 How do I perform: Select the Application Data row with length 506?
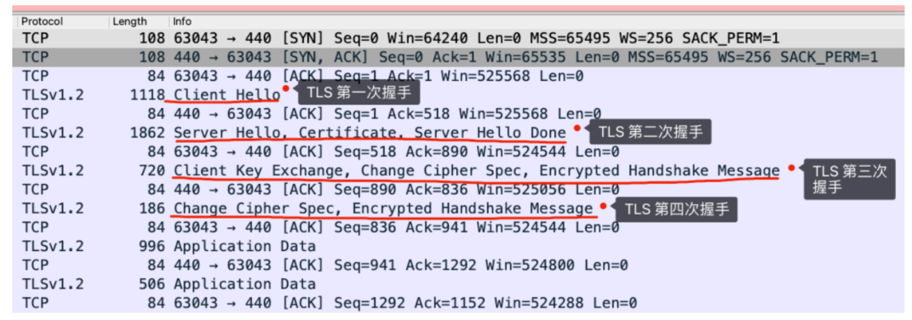[x=456, y=284]
